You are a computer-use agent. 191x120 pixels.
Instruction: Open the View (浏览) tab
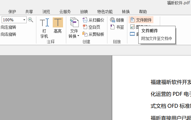46,12
